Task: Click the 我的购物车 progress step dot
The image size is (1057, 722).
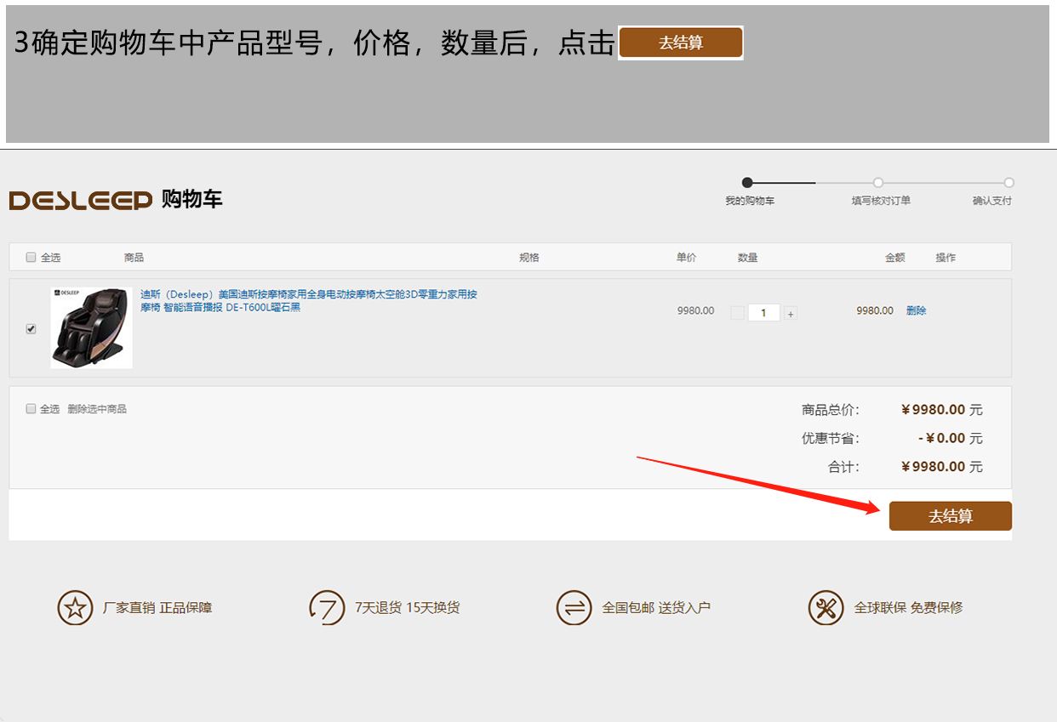Action: pos(747,182)
